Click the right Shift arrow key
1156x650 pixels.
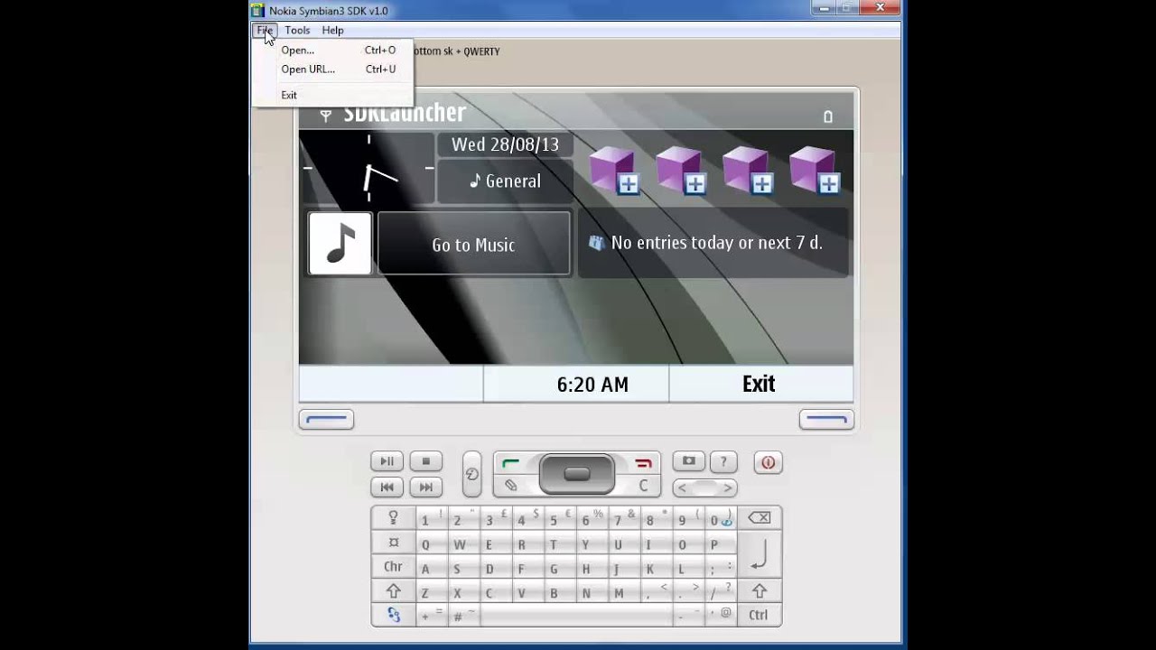point(760,591)
